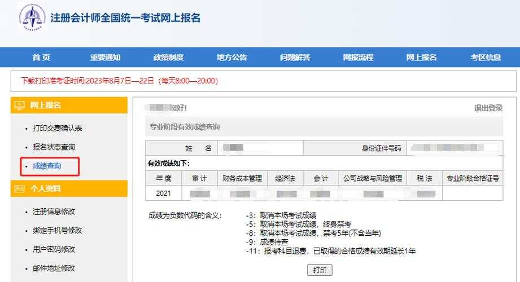Click the -3 取消本场考试成绩 line

(281, 215)
